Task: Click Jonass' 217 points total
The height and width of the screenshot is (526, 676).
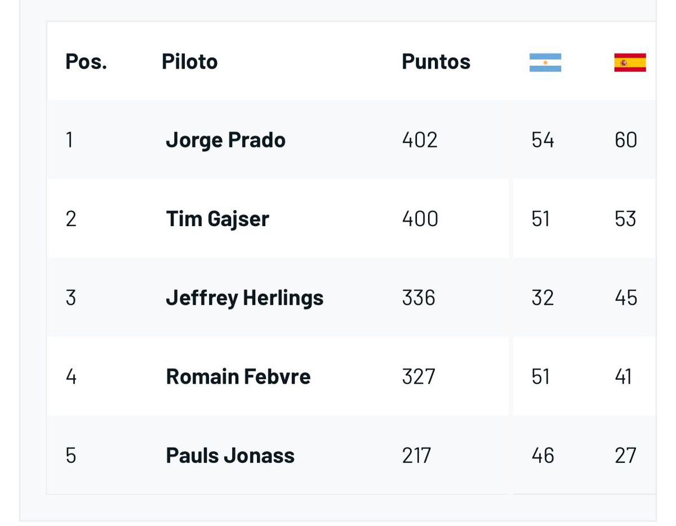Action: 416,455
